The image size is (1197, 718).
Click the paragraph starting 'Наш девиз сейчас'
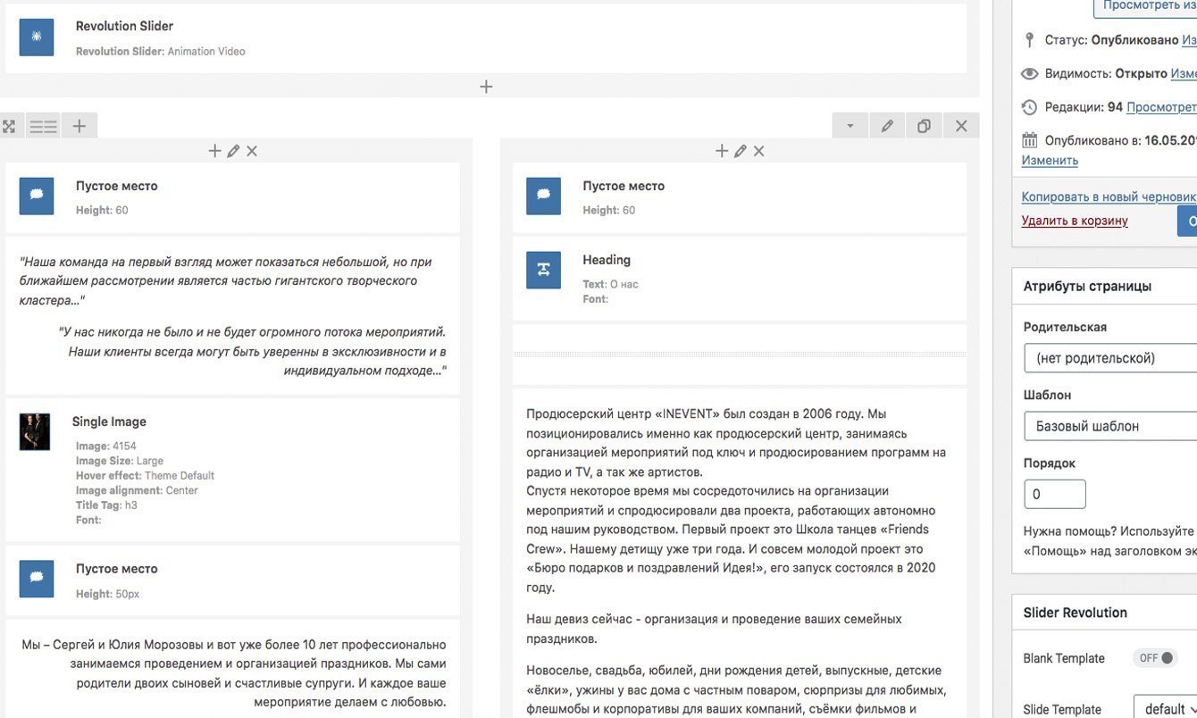[715, 629]
